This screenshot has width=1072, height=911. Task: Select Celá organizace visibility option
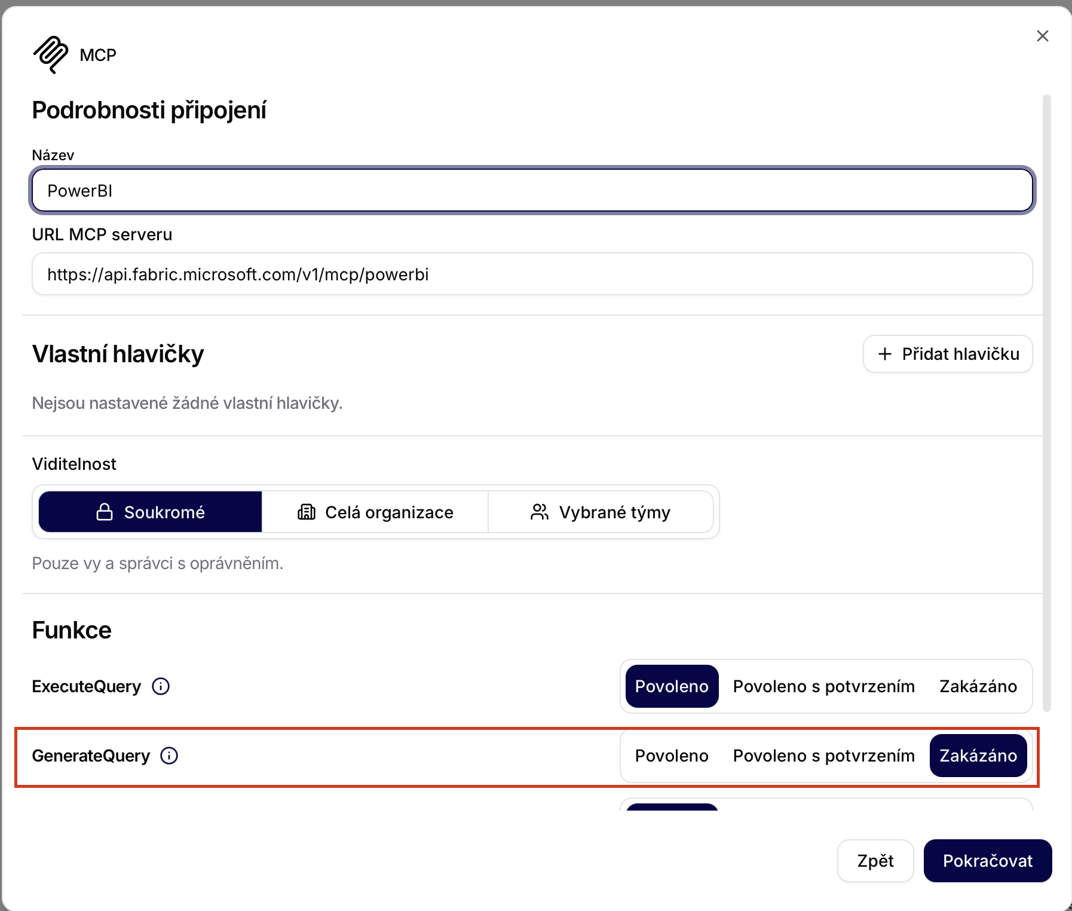coord(375,512)
